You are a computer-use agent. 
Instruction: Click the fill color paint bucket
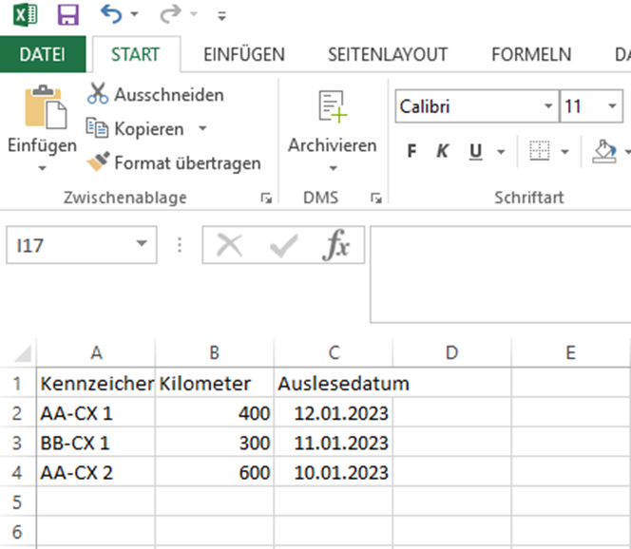point(604,151)
